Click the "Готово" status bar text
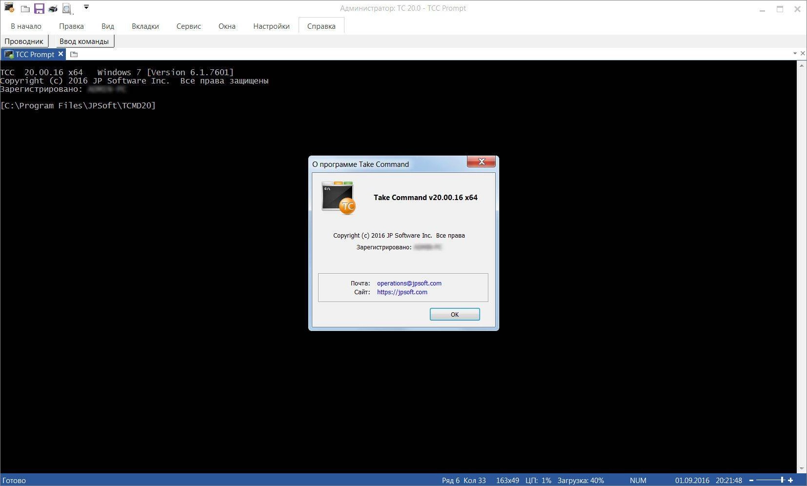The width and height of the screenshot is (807, 486). pyautogui.click(x=14, y=480)
